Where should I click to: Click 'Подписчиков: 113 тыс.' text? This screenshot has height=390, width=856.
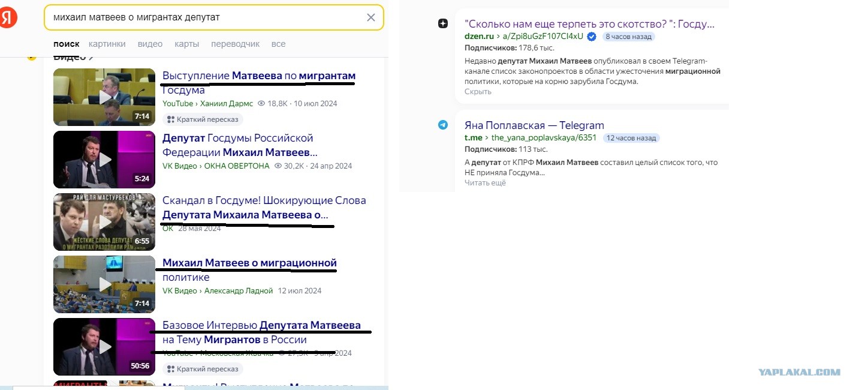(505, 149)
